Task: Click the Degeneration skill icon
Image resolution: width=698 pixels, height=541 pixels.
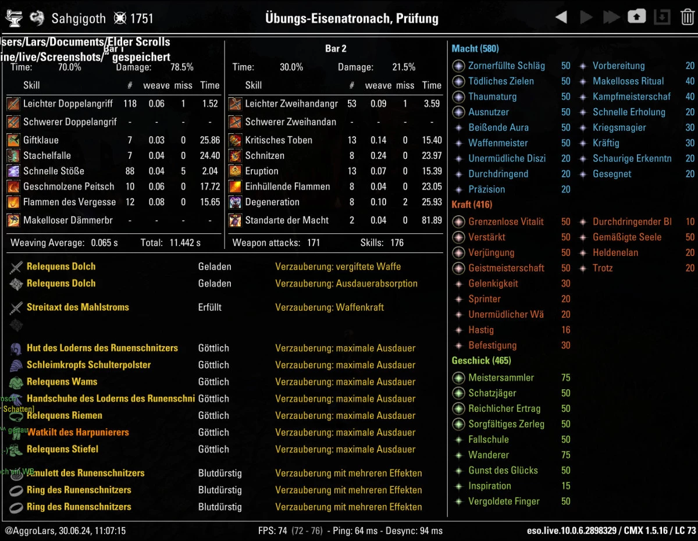Action: tap(235, 202)
